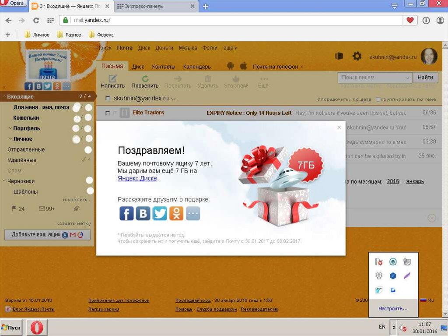Switch to the Календарь tab
This screenshot has height=336, width=448.
197,67
